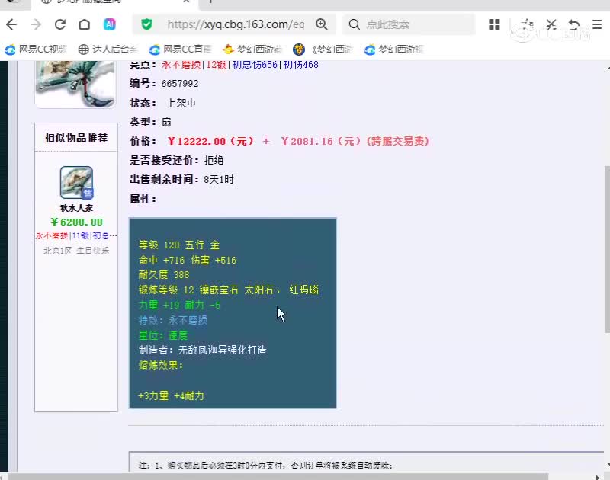Open the last 梦幻西游视 bookmark

[x=393, y=50]
